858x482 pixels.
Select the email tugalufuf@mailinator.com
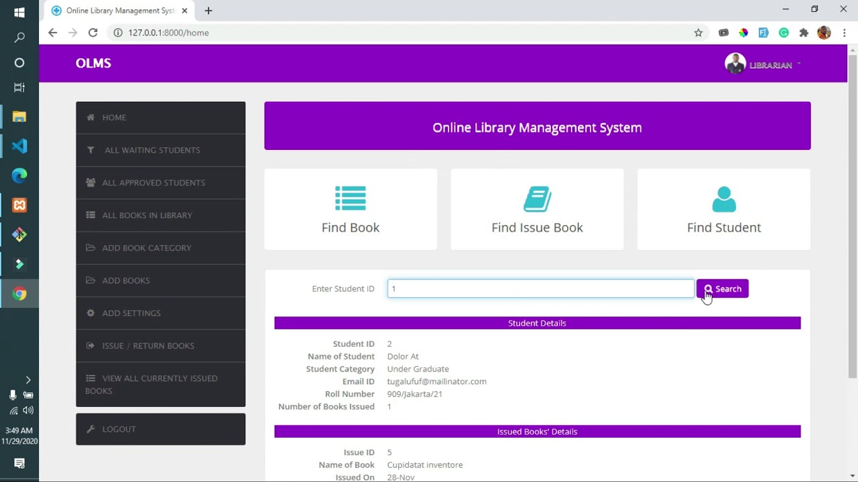[436, 382]
